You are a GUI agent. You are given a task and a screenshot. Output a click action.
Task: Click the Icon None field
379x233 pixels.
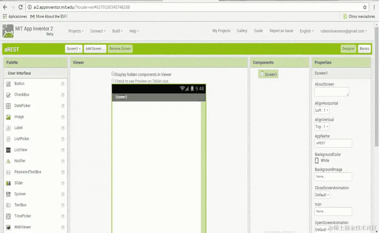[333, 211]
